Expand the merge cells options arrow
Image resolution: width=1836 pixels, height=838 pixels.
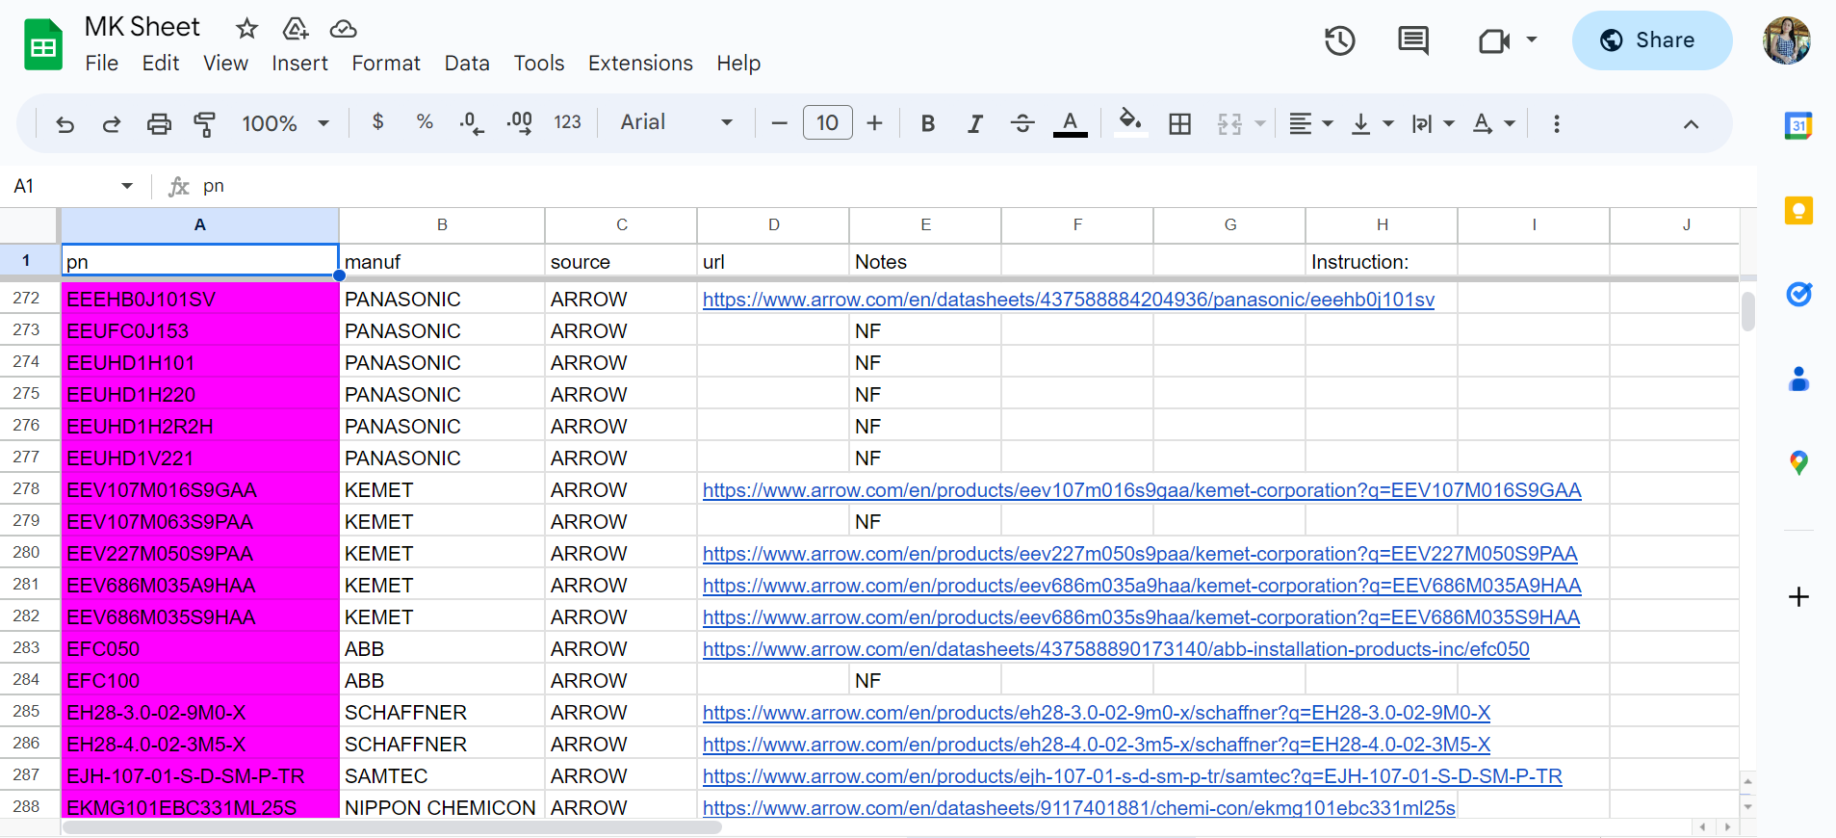tap(1259, 123)
